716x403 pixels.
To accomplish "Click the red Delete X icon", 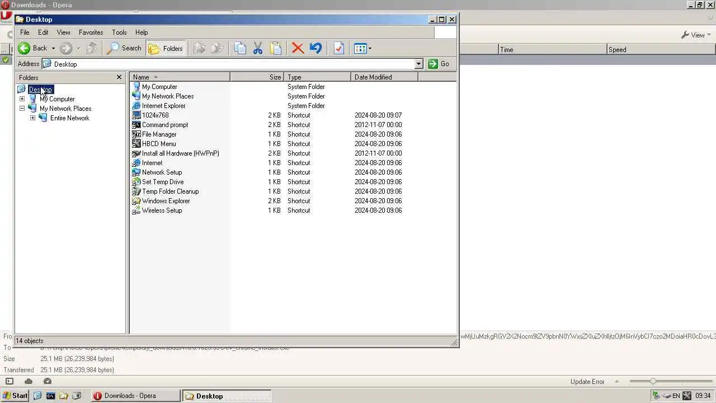I will point(298,48).
